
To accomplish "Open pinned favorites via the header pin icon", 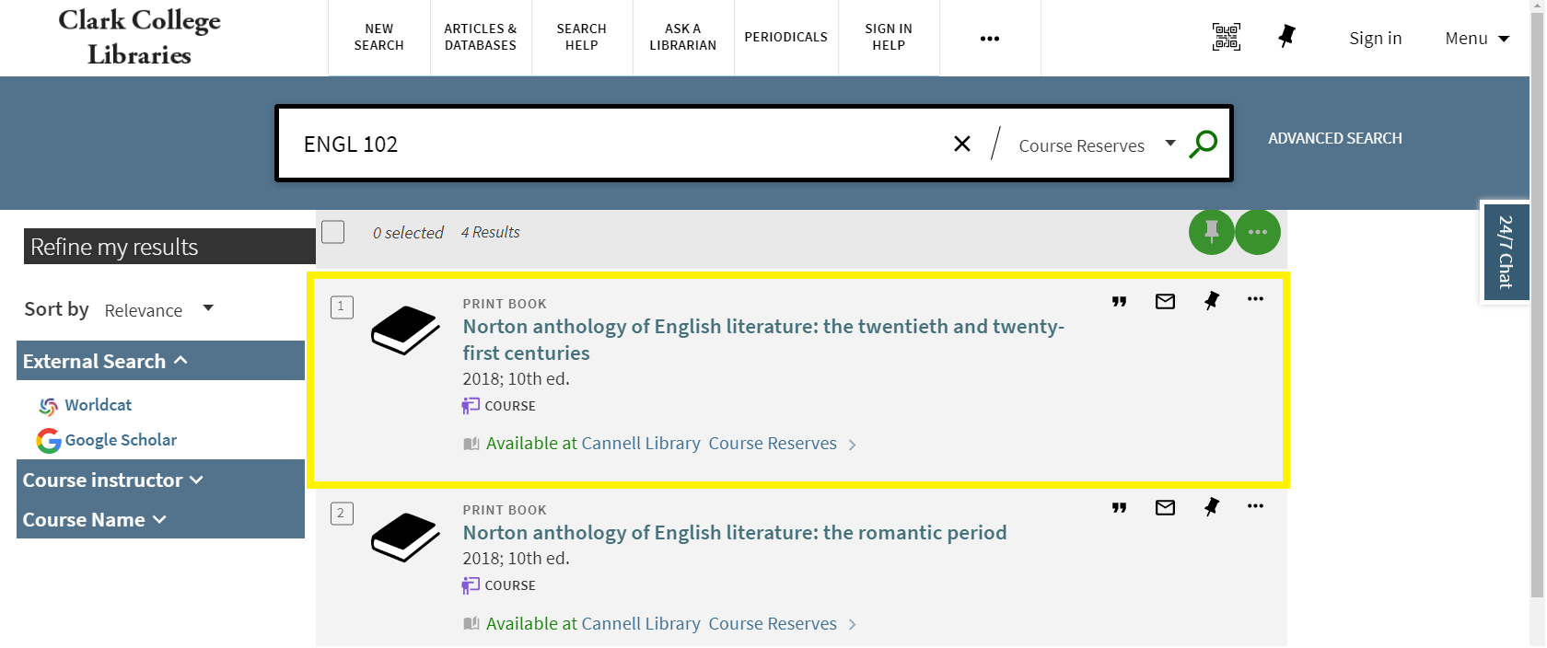I will 1287,37.
